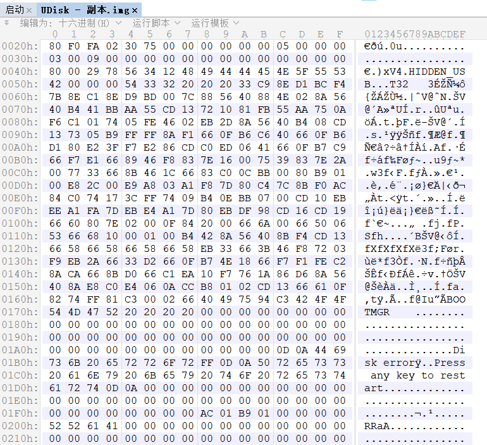Select address row 00A0h:
This screenshot has width=487, height=445.
tap(20, 147)
